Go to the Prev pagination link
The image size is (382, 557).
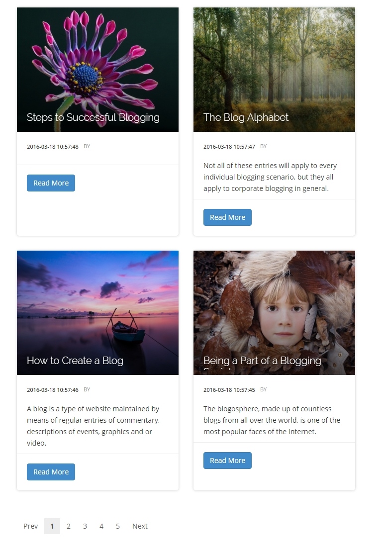click(30, 526)
